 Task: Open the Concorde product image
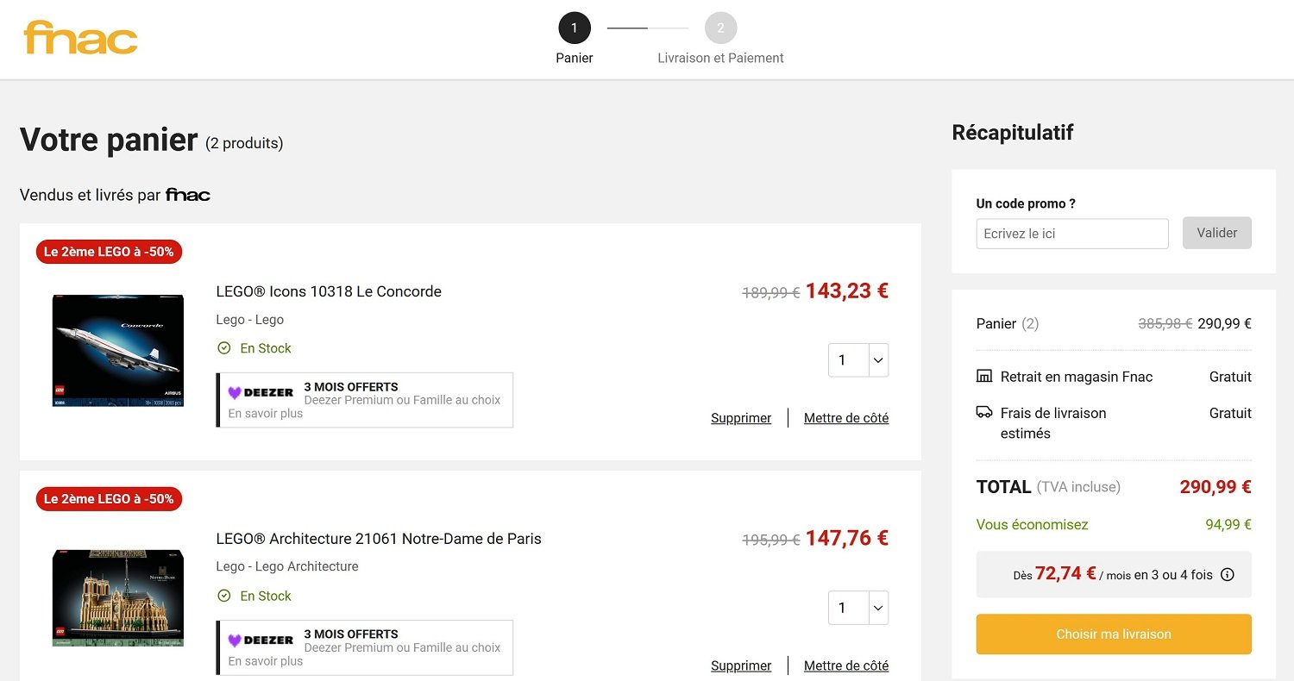tap(118, 350)
